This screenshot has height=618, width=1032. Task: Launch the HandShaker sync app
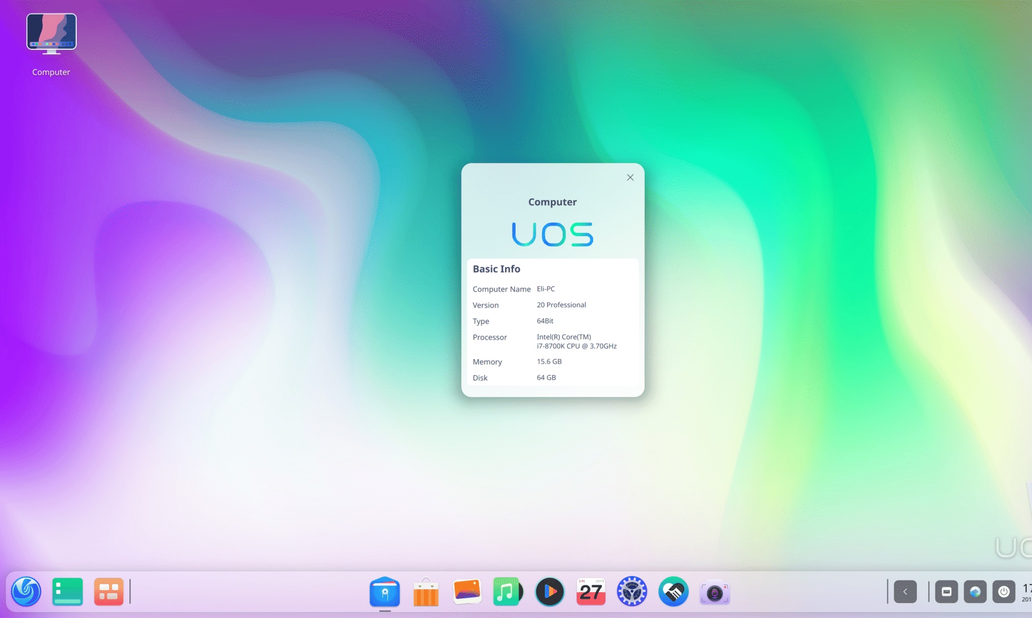click(673, 592)
